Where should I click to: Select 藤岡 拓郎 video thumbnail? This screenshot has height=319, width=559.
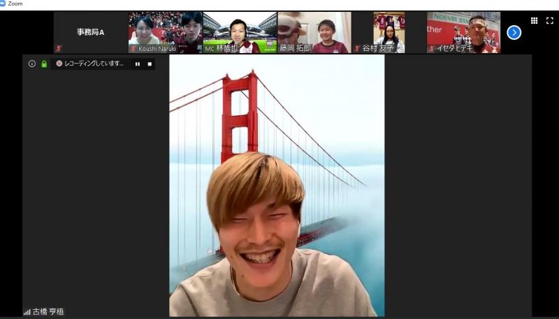pos(314,32)
